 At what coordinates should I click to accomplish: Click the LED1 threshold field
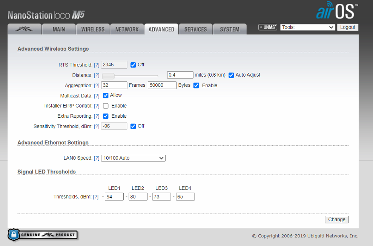tap(114, 197)
